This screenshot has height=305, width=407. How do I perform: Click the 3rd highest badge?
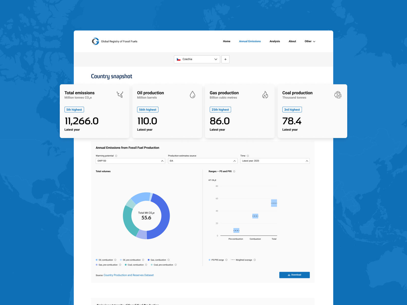point(292,110)
